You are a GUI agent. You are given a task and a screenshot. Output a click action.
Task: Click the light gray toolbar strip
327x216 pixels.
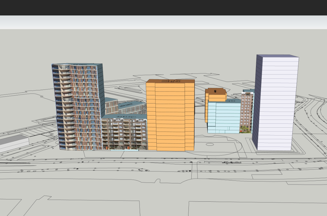(163, 22)
